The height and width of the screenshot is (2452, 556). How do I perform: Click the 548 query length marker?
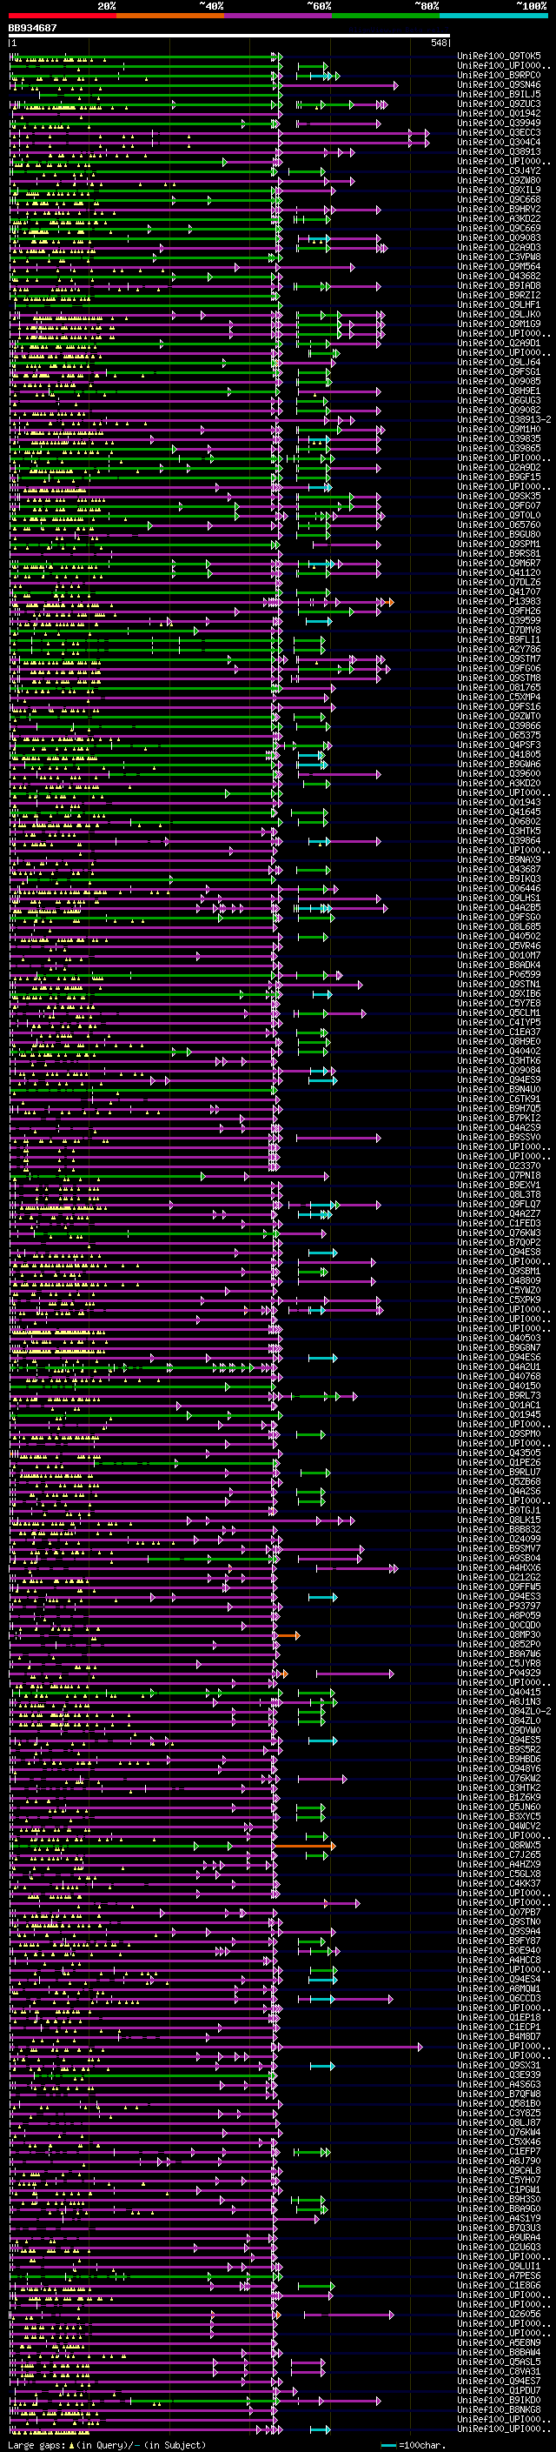point(438,43)
